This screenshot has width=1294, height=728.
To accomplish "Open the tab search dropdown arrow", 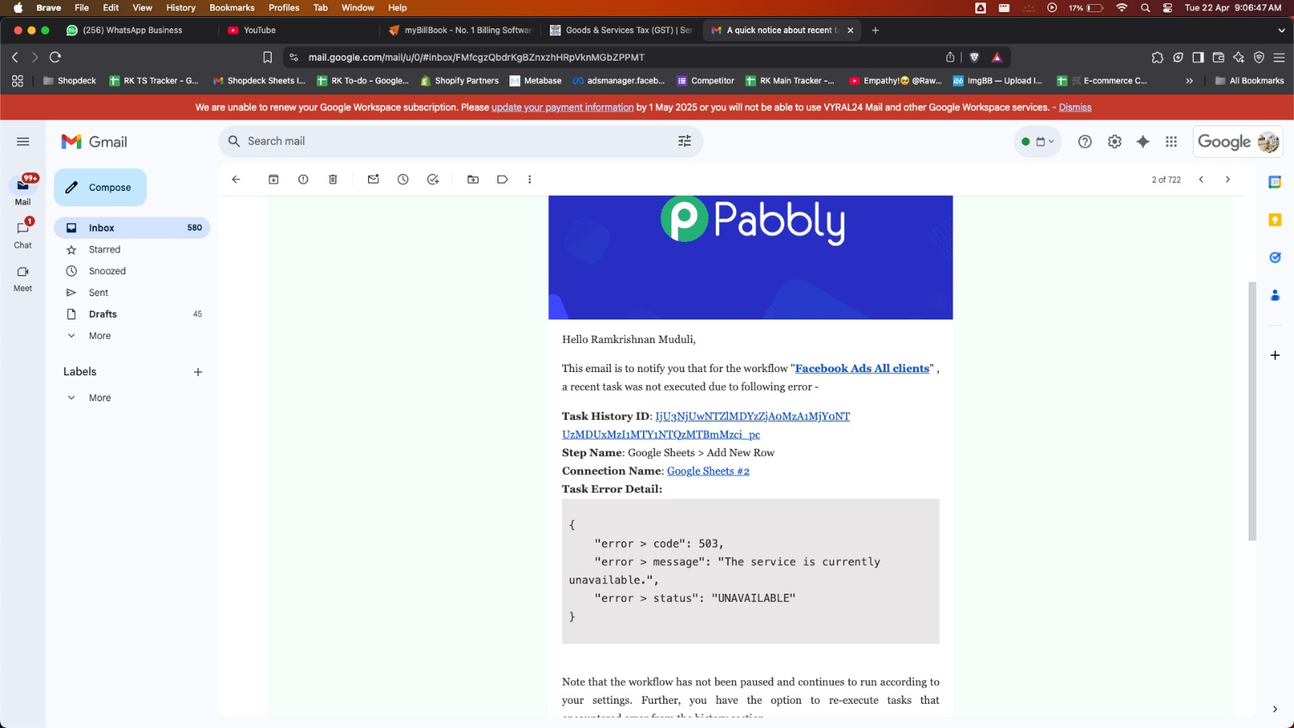I will coord(1281,31).
